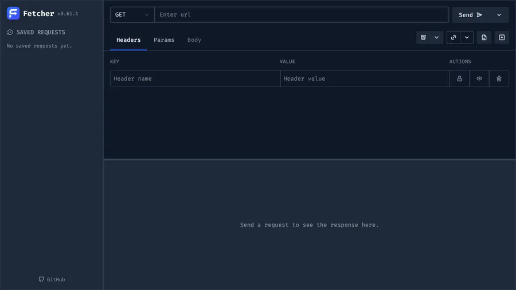Open the GitHub link

pyautogui.click(x=52, y=280)
